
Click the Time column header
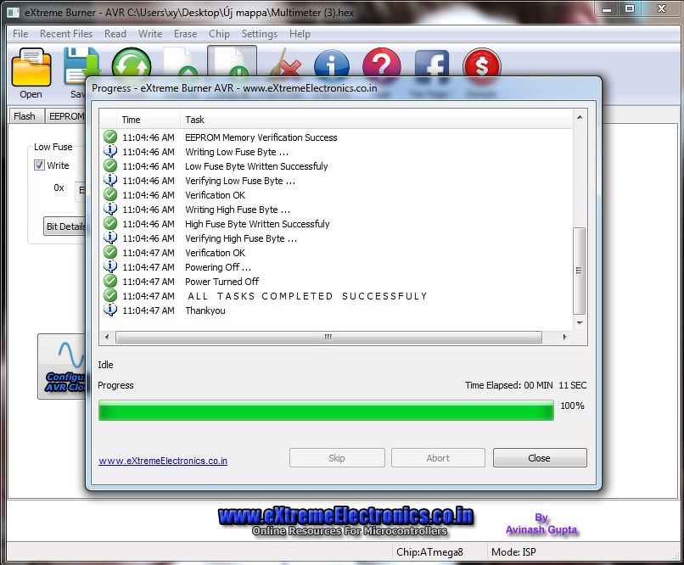point(149,120)
